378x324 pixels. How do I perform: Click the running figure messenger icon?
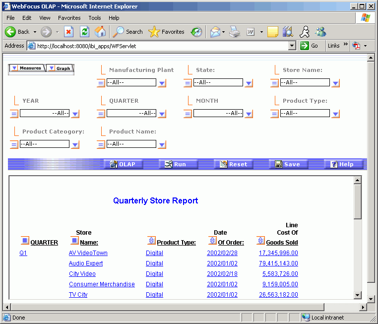tap(305, 32)
